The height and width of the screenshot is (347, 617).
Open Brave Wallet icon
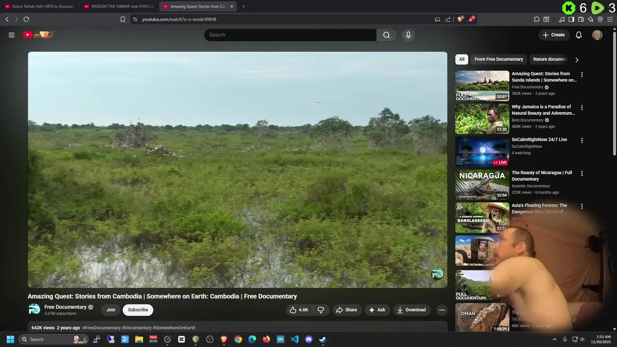pos(581,19)
